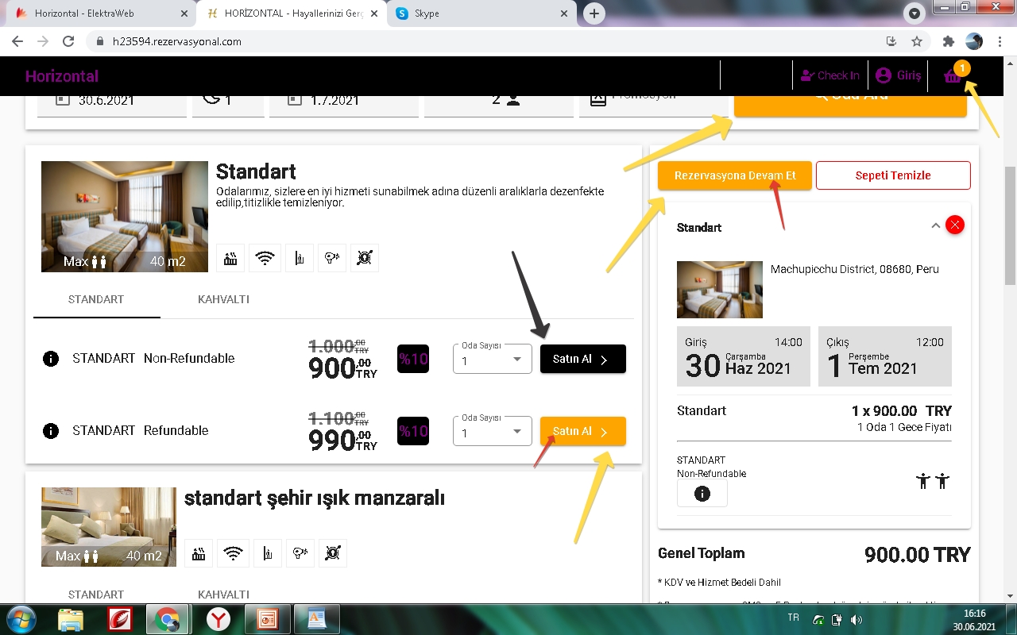Image resolution: width=1017 pixels, height=635 pixels.
Task: Open the Giriş login link
Action: click(899, 76)
